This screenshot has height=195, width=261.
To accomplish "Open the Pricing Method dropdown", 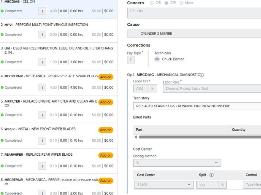I will pyautogui.click(x=177, y=163).
